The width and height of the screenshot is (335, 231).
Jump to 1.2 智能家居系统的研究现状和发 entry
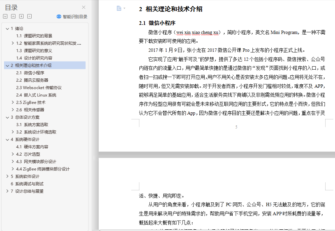point(49,43)
